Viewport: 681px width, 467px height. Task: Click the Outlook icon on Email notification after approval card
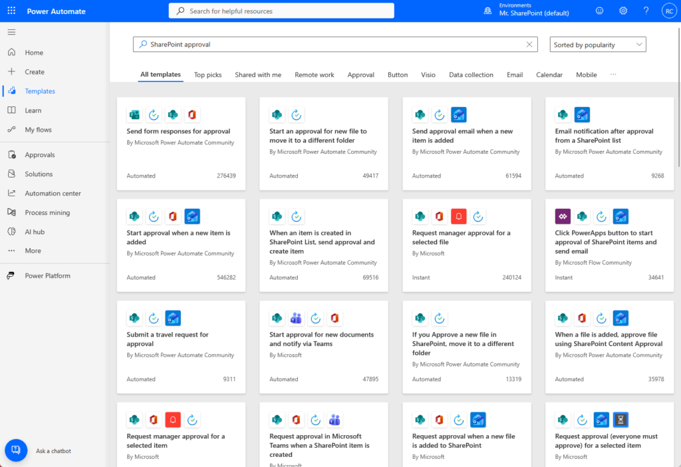click(582, 114)
